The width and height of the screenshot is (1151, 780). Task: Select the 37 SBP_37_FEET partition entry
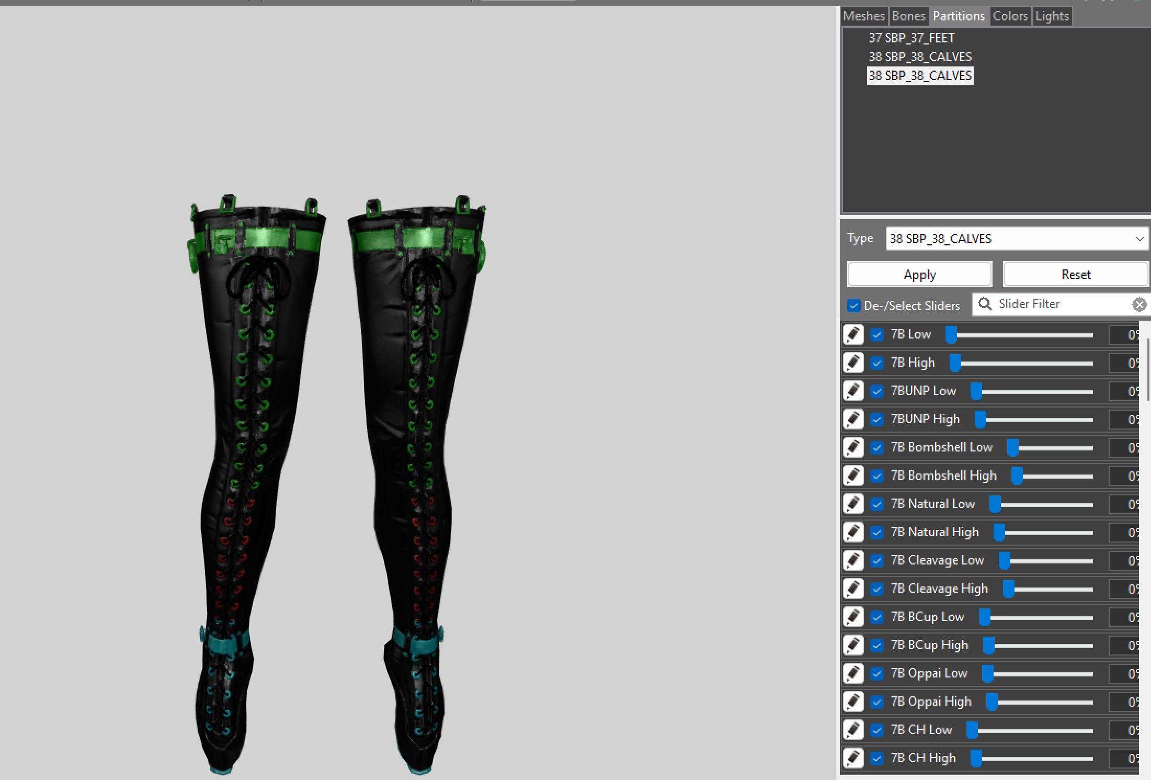coord(911,38)
